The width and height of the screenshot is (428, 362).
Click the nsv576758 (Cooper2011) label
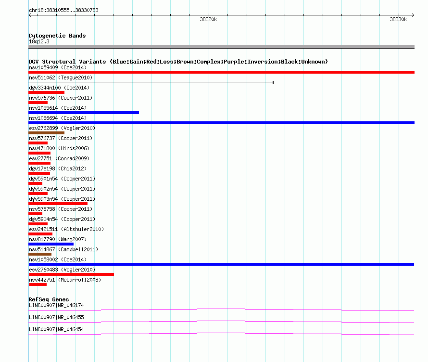(x=61, y=209)
